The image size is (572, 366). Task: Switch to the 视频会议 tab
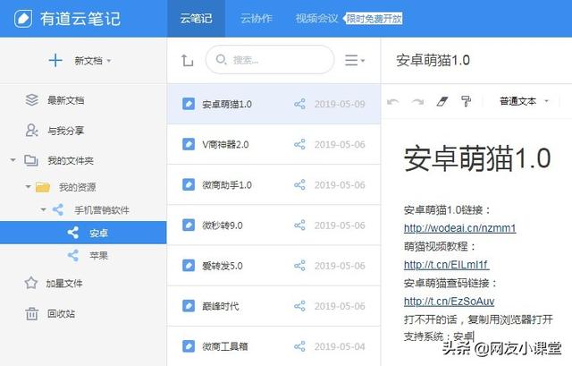(x=316, y=19)
